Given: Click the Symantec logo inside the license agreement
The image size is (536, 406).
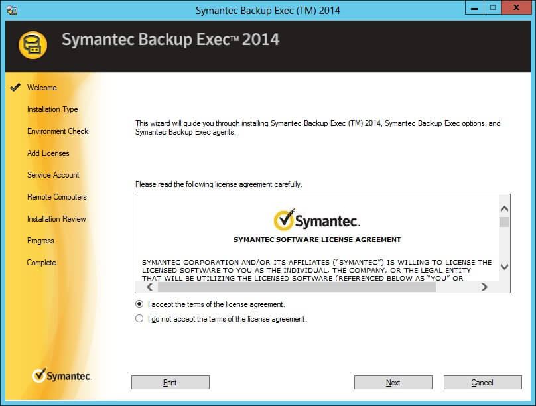Looking at the screenshot, I should click(317, 220).
